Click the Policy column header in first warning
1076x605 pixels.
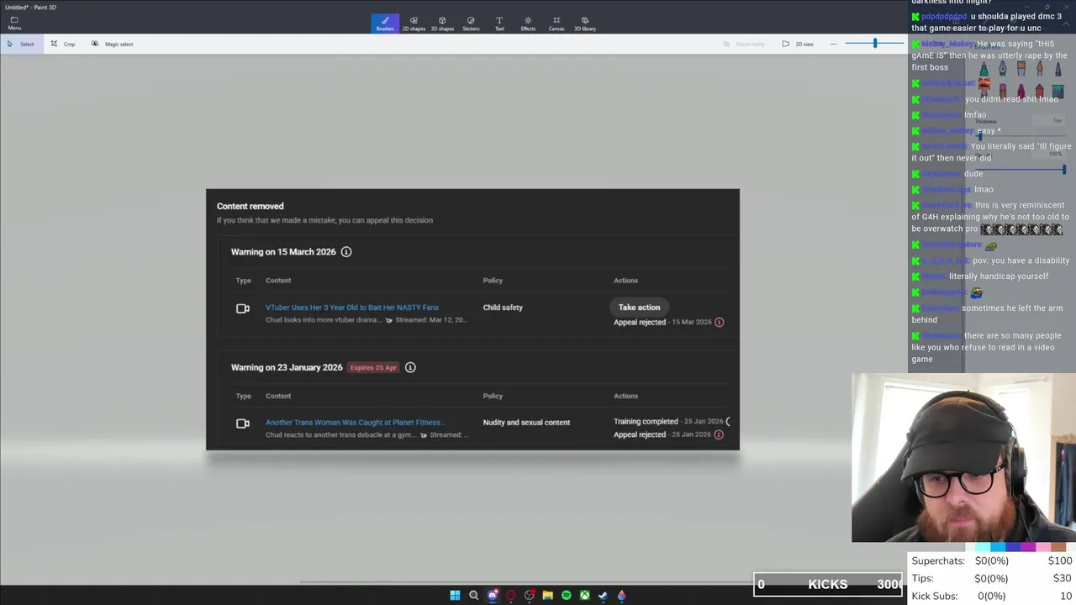493,281
